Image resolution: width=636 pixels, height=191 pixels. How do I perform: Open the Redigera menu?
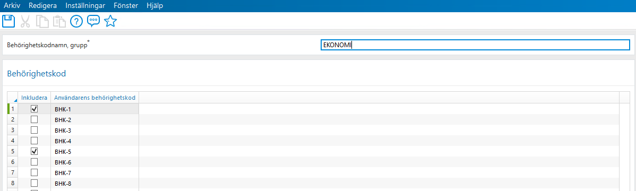pyautogui.click(x=43, y=6)
